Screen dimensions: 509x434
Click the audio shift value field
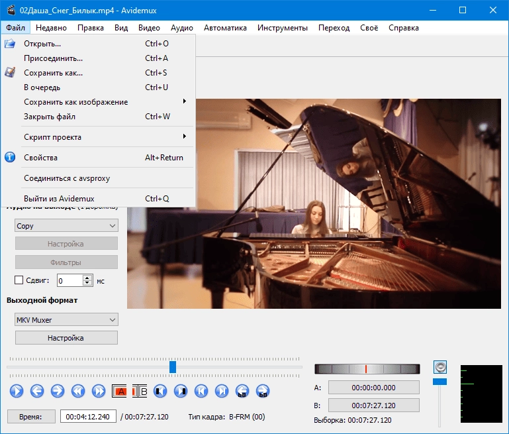point(70,281)
